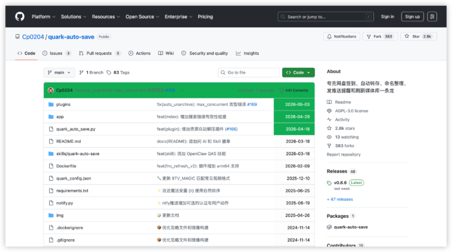Expand the Platform menu

(x=43, y=17)
